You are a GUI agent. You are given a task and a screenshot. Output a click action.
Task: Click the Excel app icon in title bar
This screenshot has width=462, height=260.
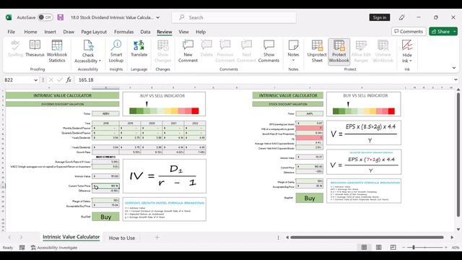(9, 17)
